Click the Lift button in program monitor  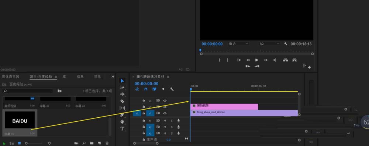(286, 60)
